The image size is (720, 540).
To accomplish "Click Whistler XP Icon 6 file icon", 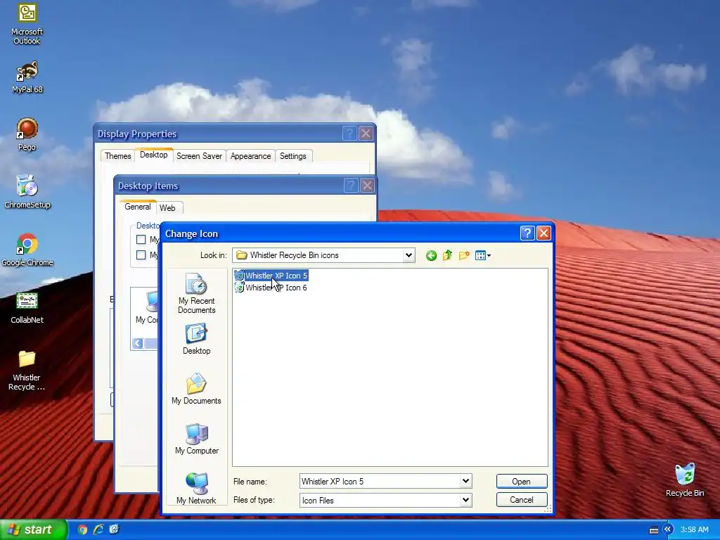I will point(239,288).
